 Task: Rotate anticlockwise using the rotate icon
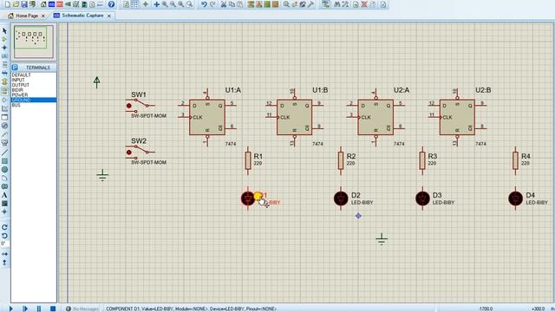(4, 236)
